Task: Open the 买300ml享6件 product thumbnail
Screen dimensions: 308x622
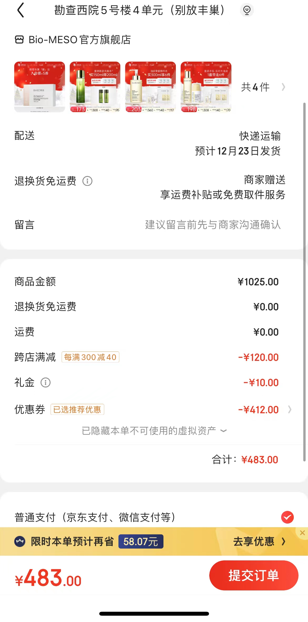Action: (x=151, y=87)
